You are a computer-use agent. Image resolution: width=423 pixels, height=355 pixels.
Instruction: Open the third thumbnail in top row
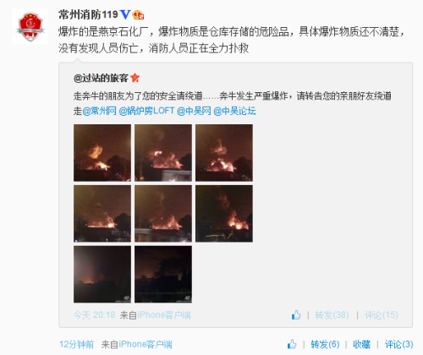tap(224, 153)
